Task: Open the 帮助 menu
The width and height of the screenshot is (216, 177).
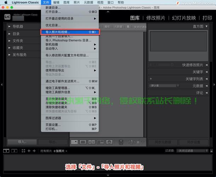Action: coord(121,2)
